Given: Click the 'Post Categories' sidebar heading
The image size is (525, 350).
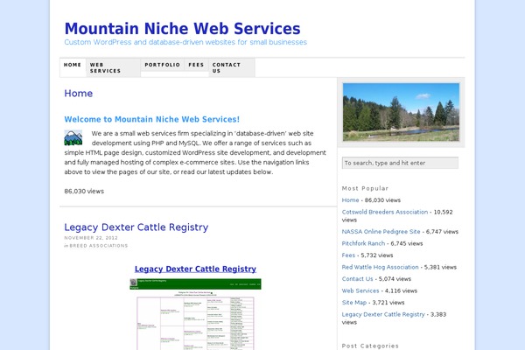Looking at the screenshot, I should point(370,346).
